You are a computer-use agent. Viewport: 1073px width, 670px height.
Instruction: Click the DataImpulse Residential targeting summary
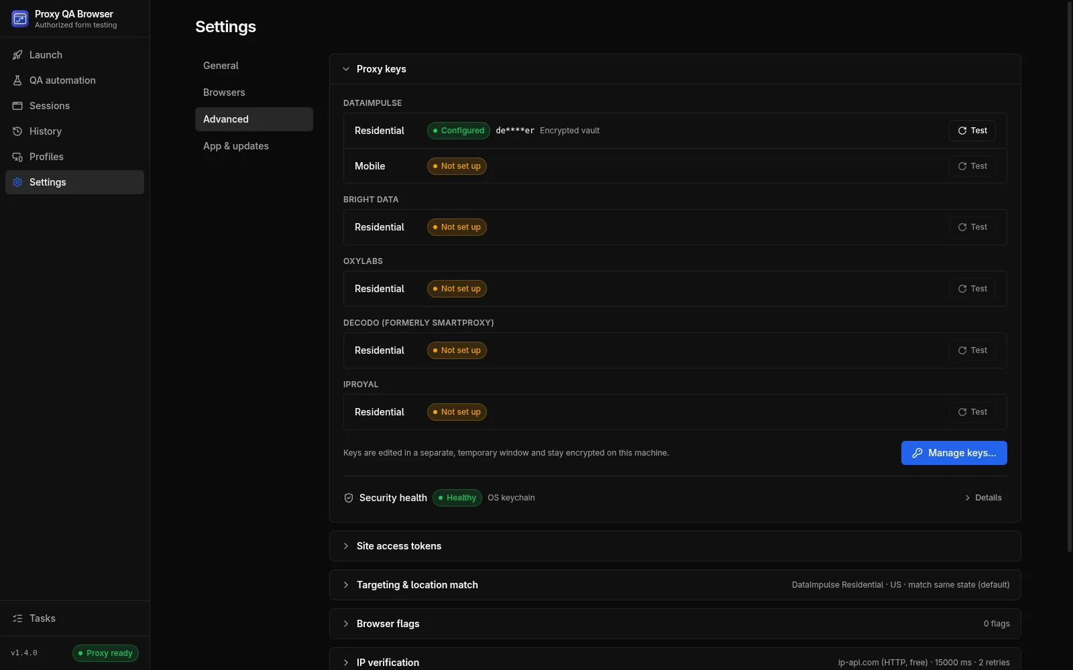(901, 585)
